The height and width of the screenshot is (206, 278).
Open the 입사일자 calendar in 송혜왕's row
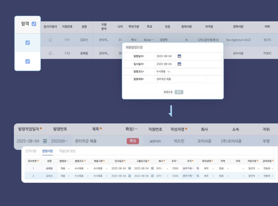click(129, 168)
